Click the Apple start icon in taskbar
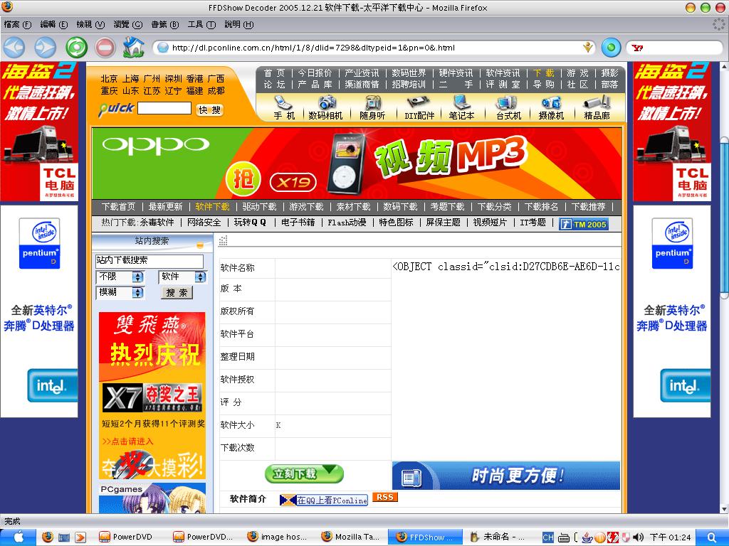This screenshot has width=729, height=546. pyautogui.click(x=18, y=537)
